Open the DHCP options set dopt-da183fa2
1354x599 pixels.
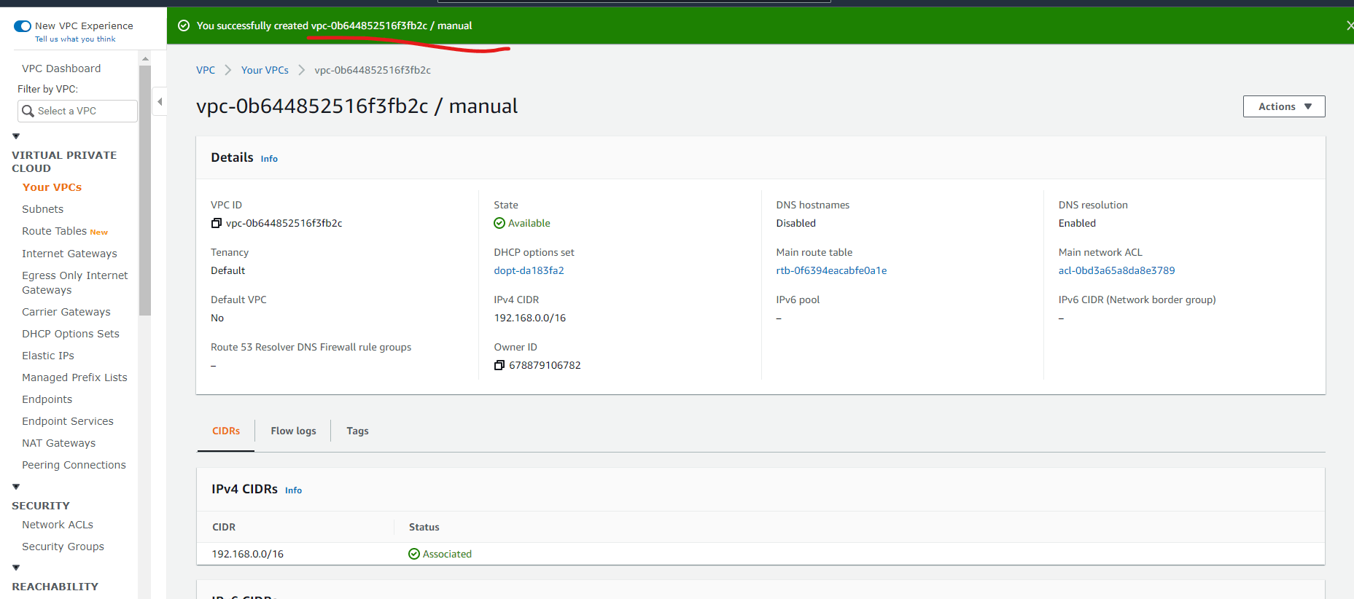[x=529, y=270]
